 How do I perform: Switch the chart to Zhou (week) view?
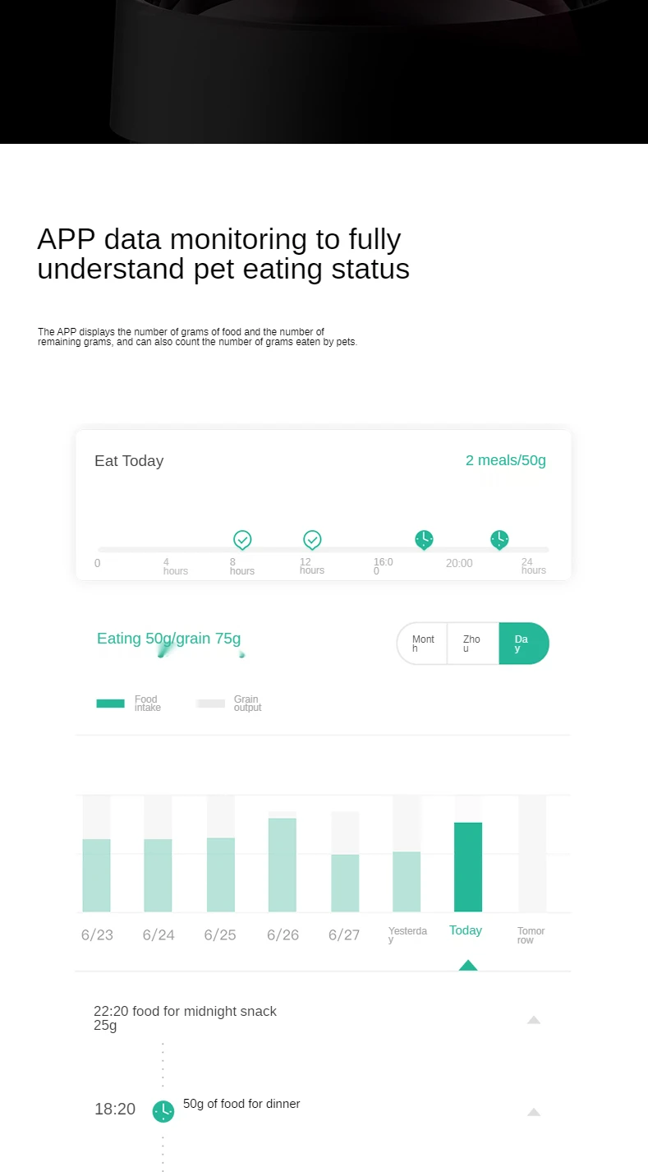click(472, 644)
